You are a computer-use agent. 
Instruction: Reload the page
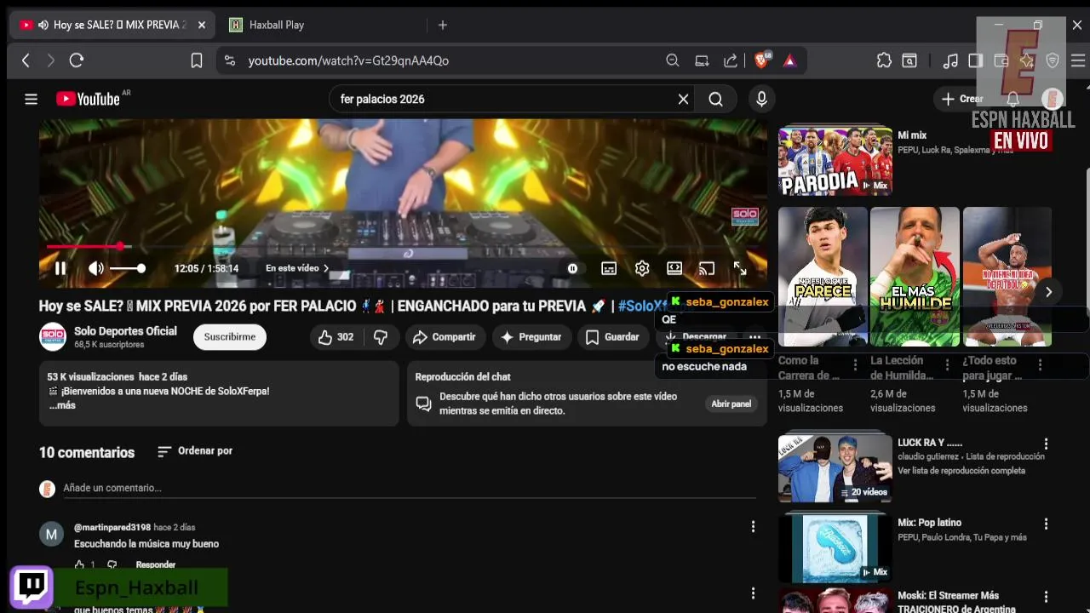click(x=77, y=60)
